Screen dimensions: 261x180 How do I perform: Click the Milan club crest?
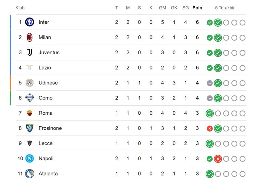[30, 37]
